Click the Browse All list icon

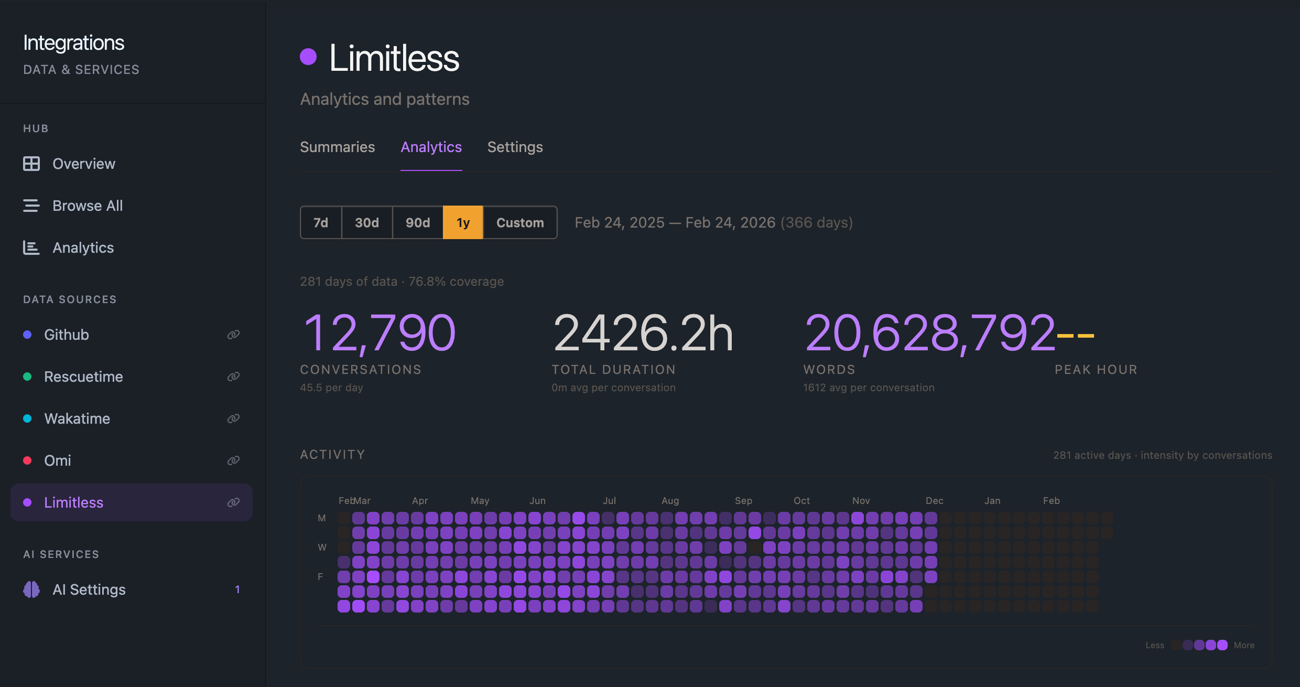point(31,206)
